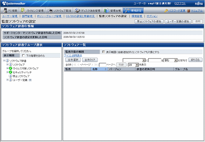Go to 部門管理 submenu
Viewport: 205px width, 142px height.
point(28,16)
